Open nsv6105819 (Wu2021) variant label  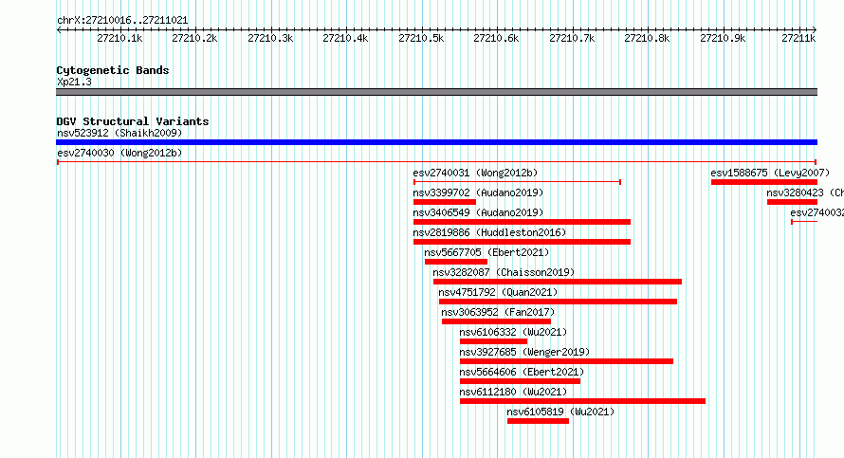pos(560,412)
